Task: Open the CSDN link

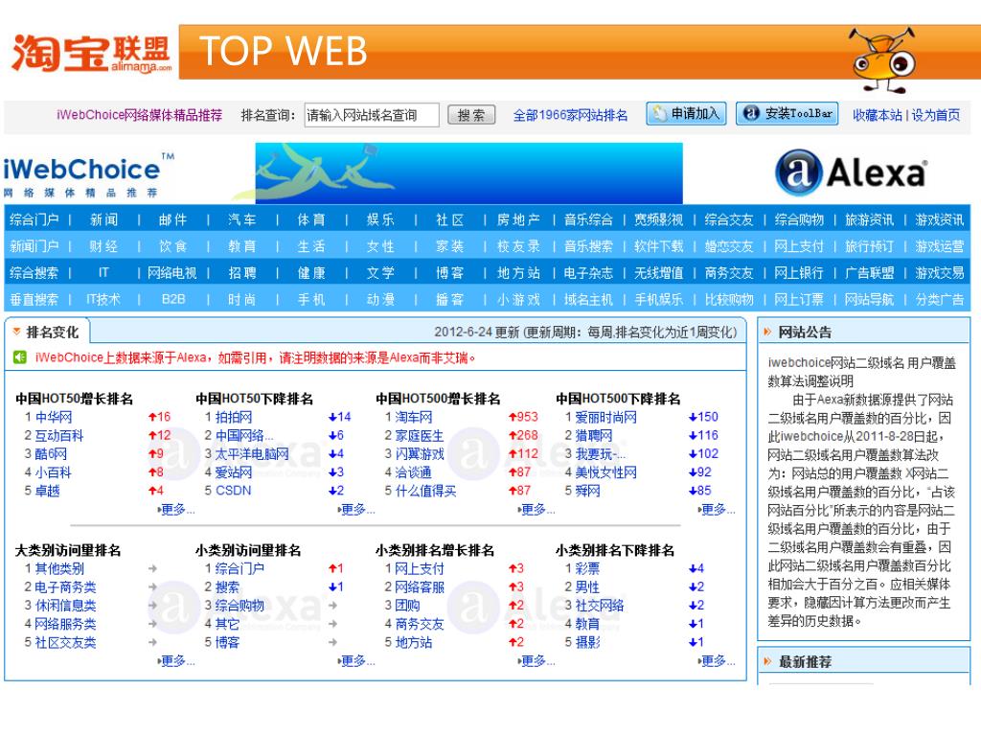Action: (x=234, y=491)
